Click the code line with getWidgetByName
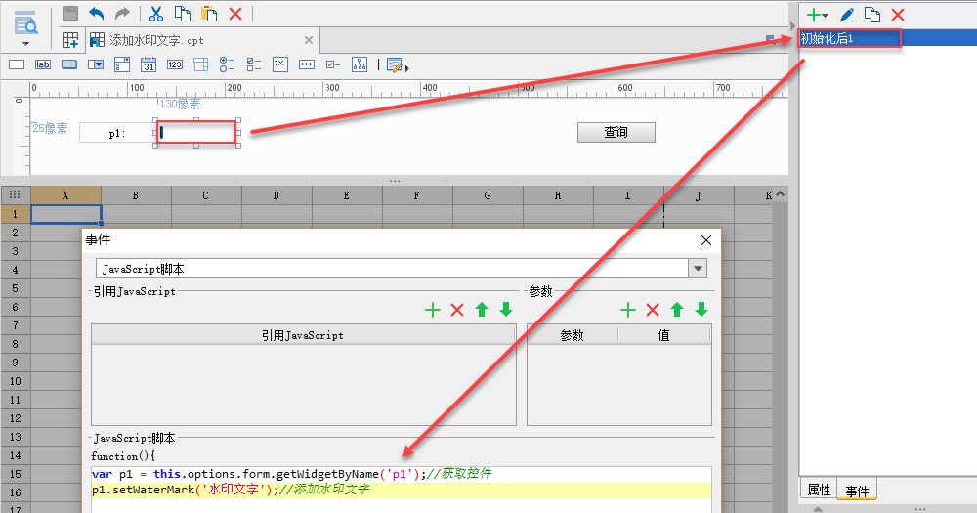This screenshot has height=513, width=977. [x=402, y=474]
